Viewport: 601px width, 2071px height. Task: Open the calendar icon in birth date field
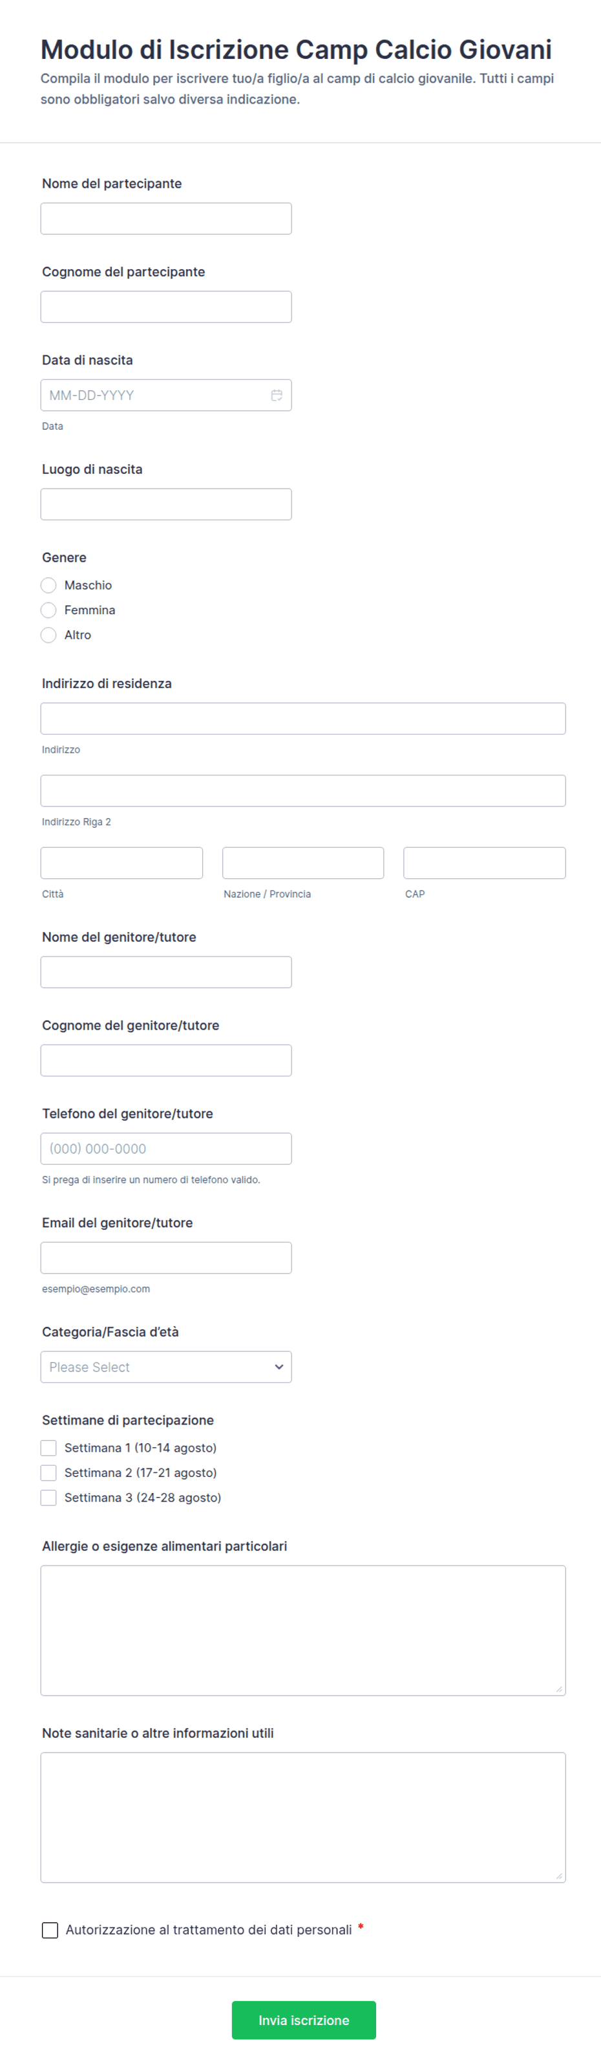pos(276,395)
